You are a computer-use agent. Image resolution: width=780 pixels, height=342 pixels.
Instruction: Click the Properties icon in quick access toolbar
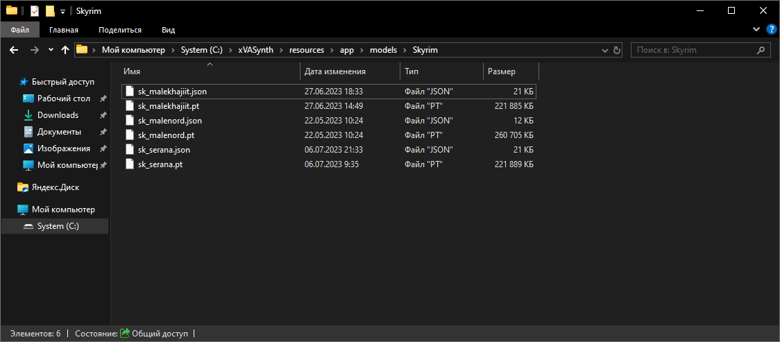tap(35, 10)
